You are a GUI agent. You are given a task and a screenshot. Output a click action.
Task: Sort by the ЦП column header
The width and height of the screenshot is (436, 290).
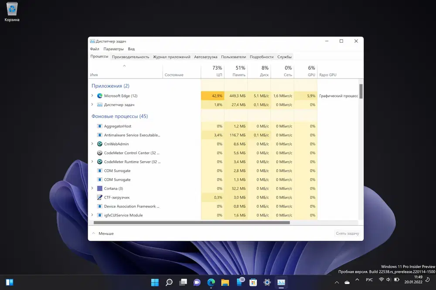212,71
